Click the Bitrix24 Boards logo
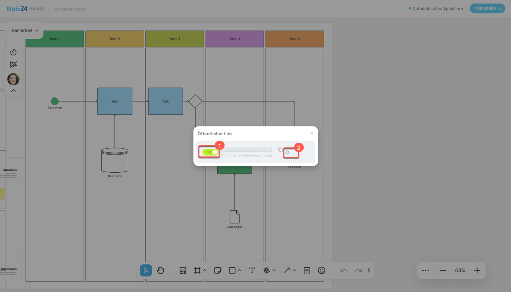 pyautogui.click(x=26, y=8)
